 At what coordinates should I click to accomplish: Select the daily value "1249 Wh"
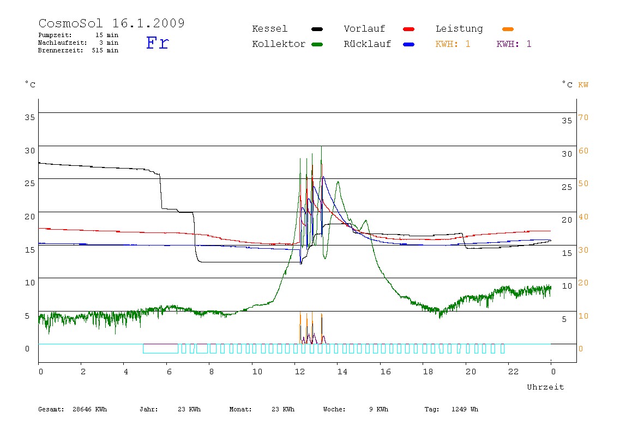click(x=465, y=409)
